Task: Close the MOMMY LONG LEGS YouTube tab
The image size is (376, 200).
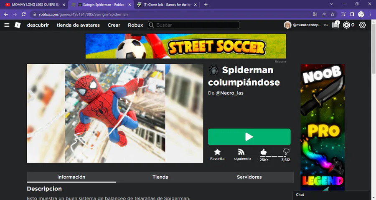Action: pyautogui.click(x=64, y=5)
